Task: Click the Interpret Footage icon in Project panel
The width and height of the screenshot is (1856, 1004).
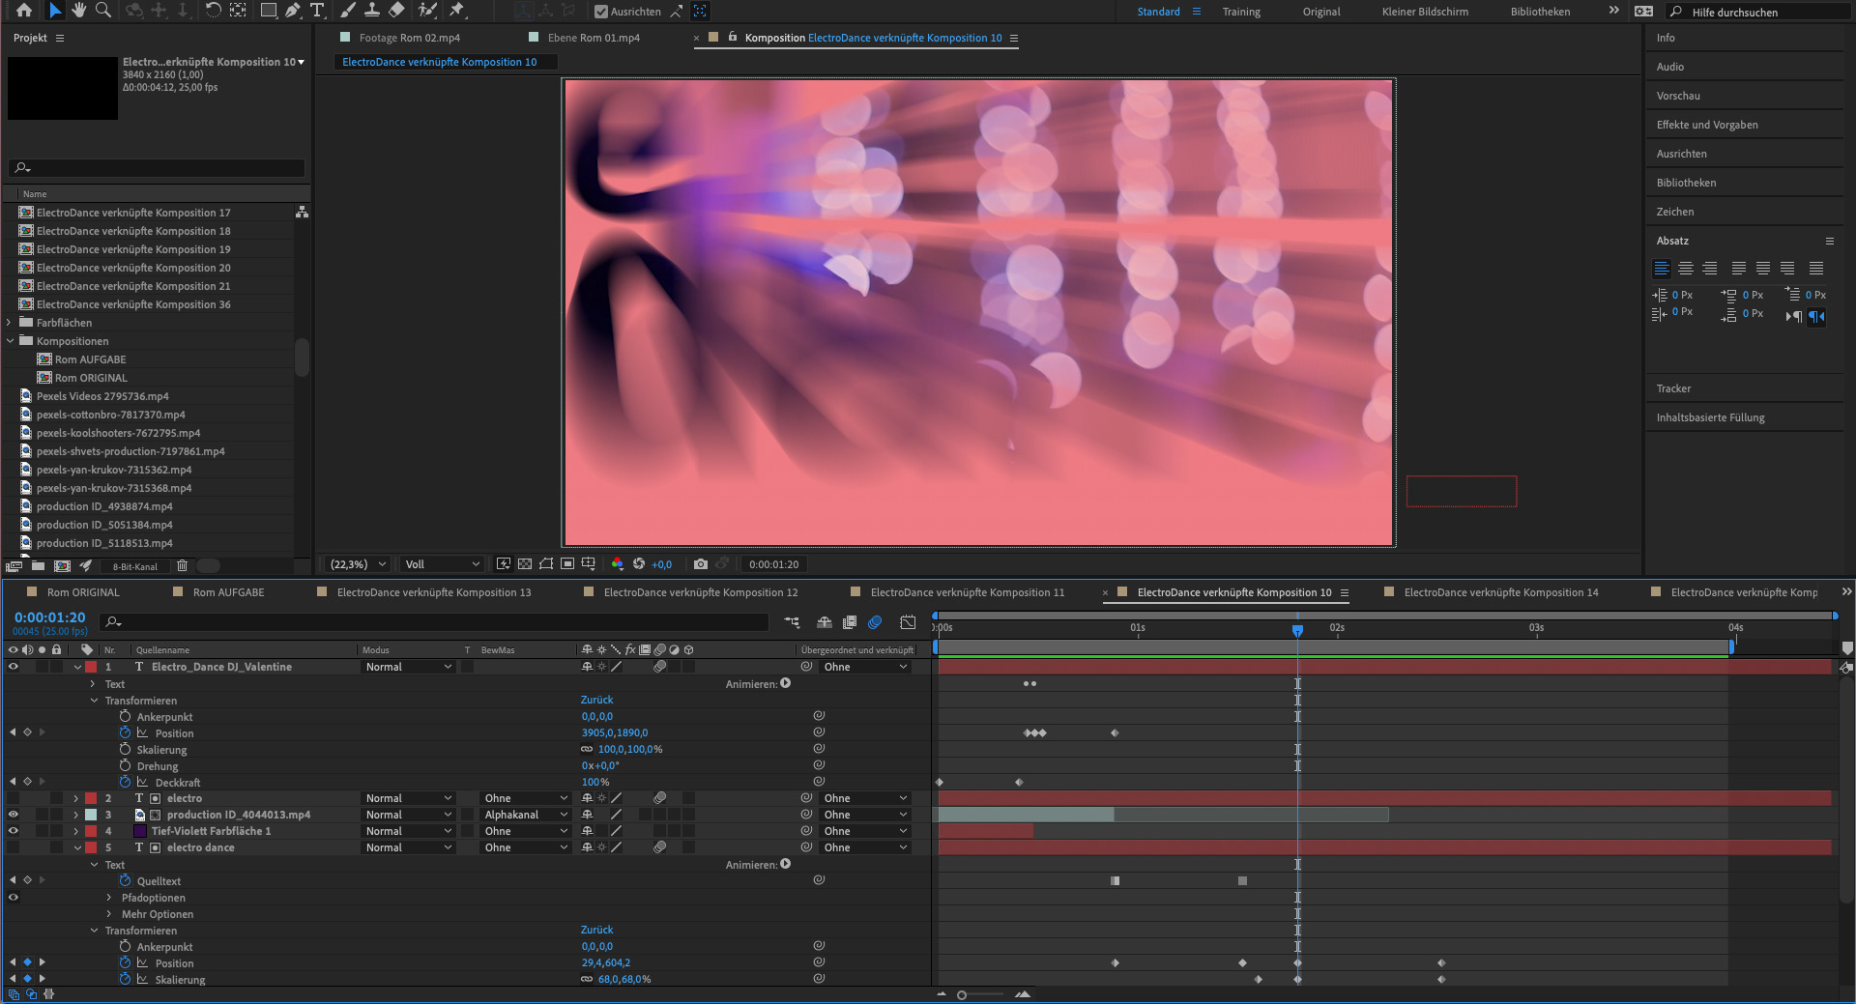Action: [14, 566]
